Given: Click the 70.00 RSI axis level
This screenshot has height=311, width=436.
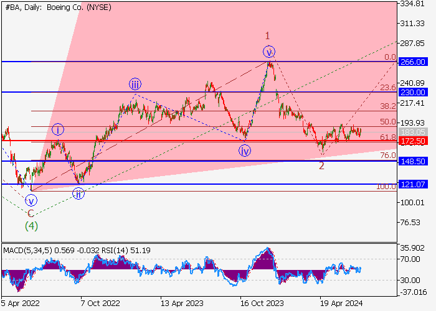Looking at the screenshot, I should 410,259.
